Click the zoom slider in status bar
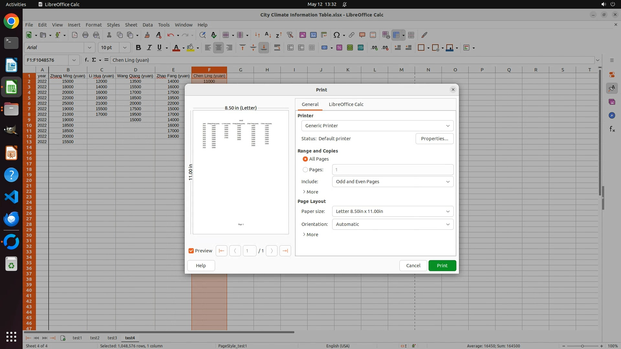 tap(582, 346)
